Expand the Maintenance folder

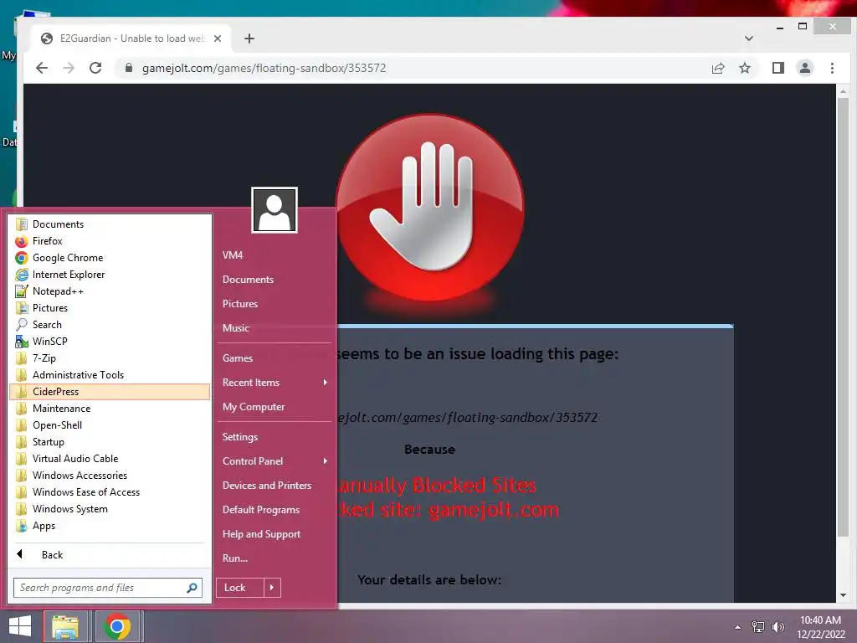tap(110, 409)
